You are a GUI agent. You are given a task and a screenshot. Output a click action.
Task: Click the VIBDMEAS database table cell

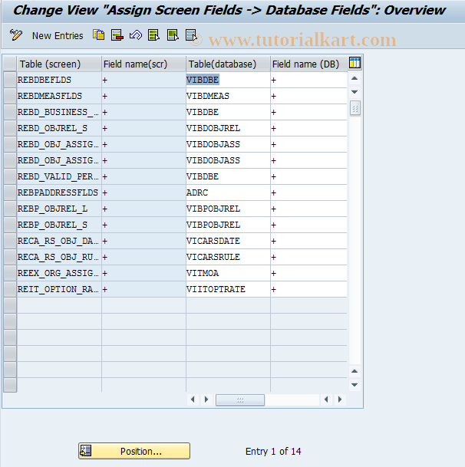[228, 96]
